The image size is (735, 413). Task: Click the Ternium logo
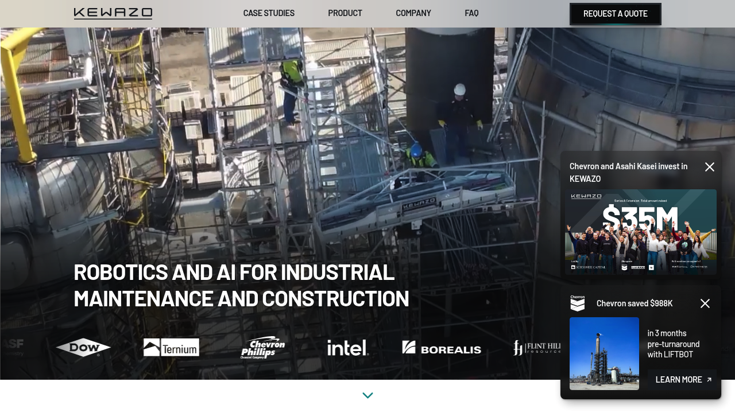171,348
